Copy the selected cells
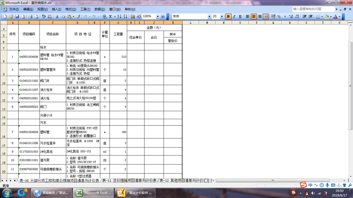 pyautogui.click(x=63, y=16)
